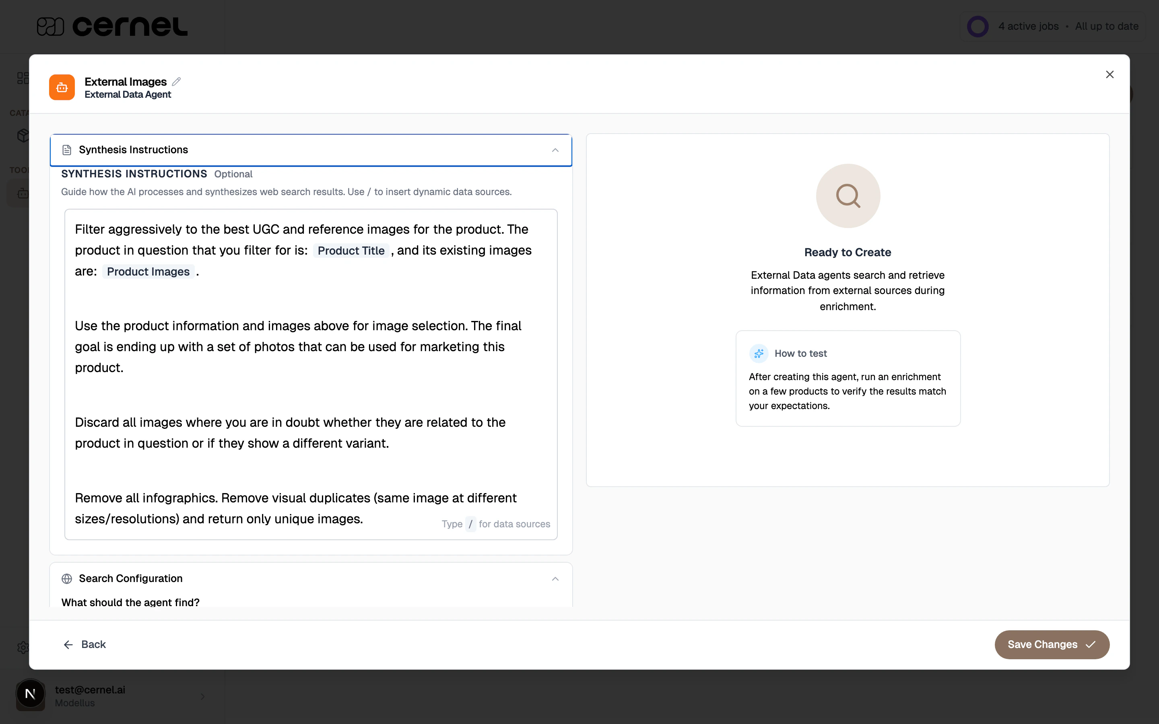Open the dashboard grid icon in sidebar

click(23, 77)
